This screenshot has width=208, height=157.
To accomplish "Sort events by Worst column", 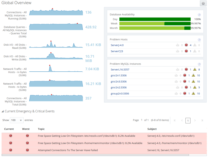I will pos(26,129).
